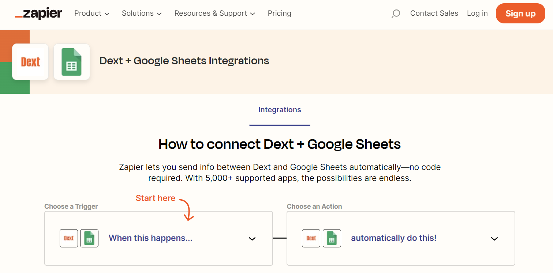Switch to the Integrations tab
The image size is (553, 273).
click(280, 110)
